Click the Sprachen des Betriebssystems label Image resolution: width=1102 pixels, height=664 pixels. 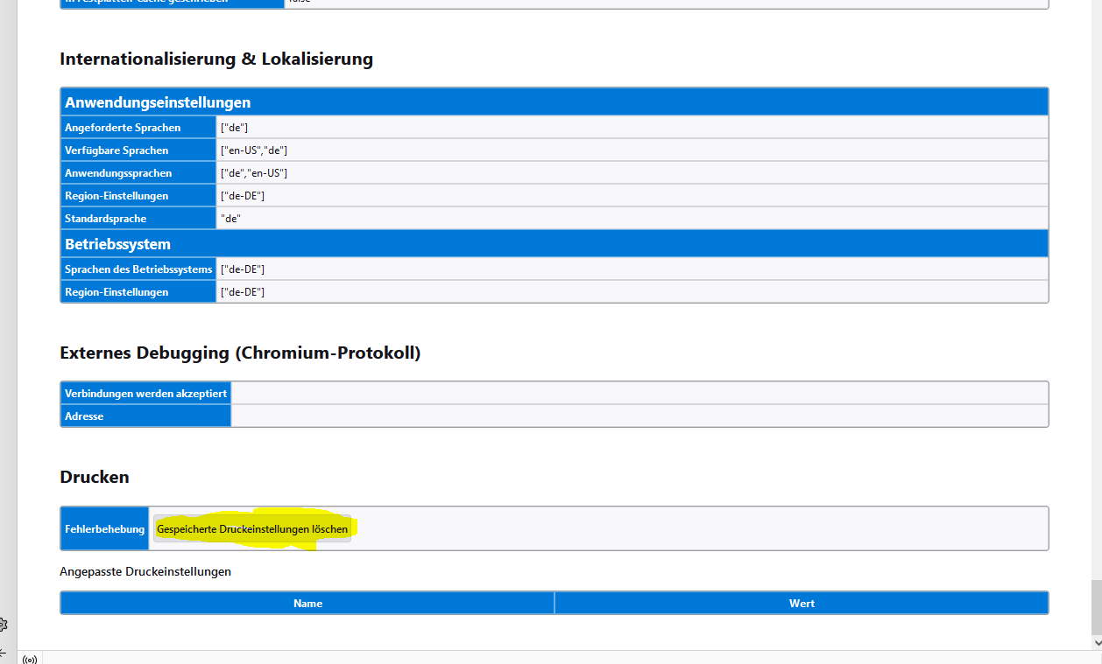click(138, 269)
